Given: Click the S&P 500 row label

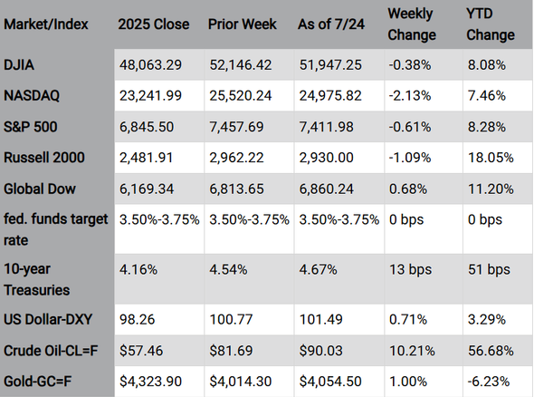Looking at the screenshot, I should [30, 127].
